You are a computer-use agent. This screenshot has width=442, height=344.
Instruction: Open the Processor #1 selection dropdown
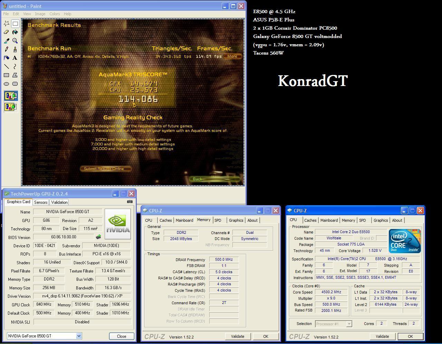tap(349, 324)
